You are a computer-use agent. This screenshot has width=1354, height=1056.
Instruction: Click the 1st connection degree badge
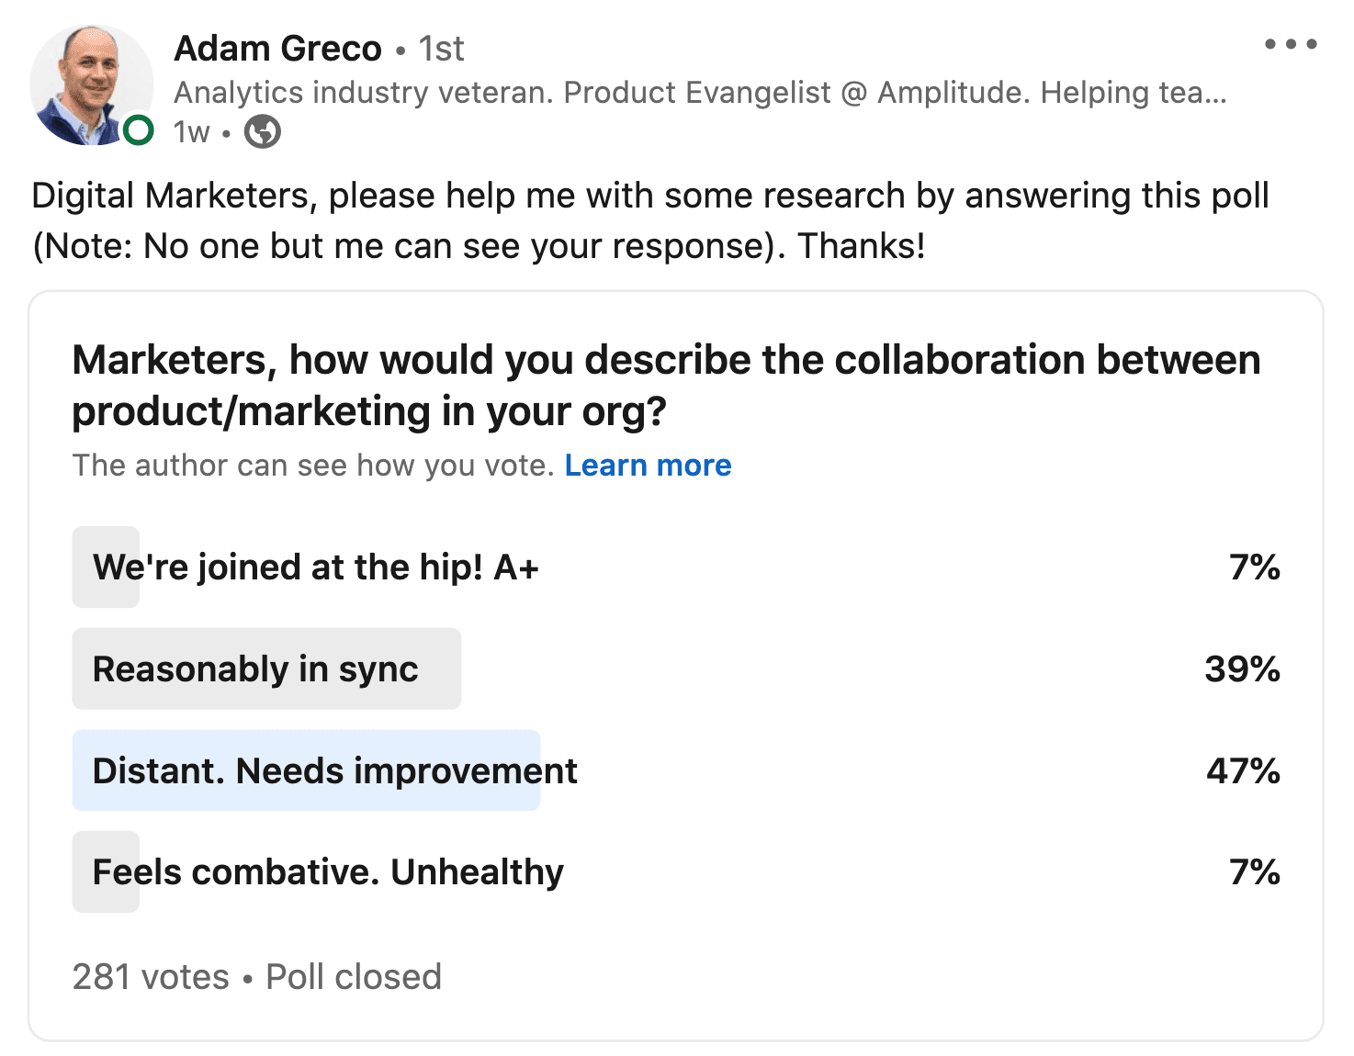pos(442,49)
